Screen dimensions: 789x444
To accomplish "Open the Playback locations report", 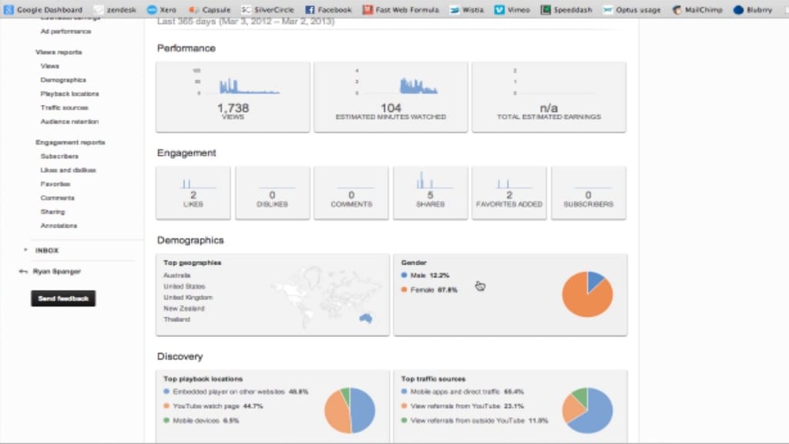I will [69, 93].
